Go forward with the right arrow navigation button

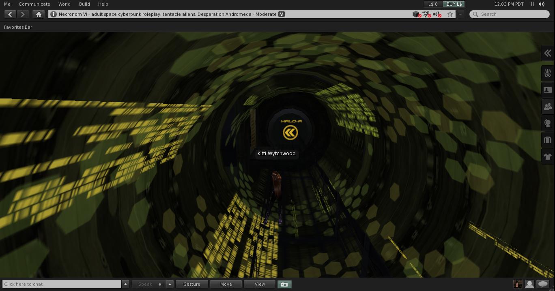tap(23, 14)
